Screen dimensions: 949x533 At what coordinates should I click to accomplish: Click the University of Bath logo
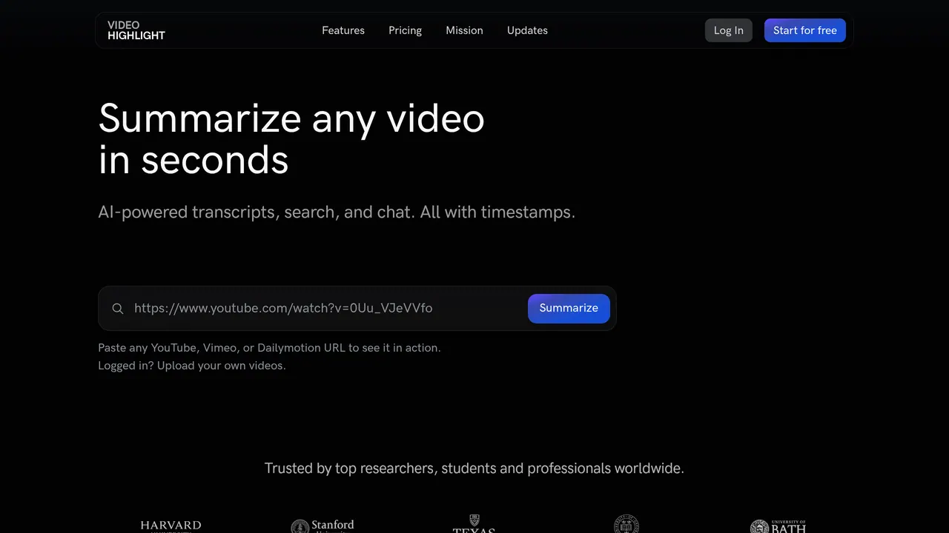click(778, 526)
